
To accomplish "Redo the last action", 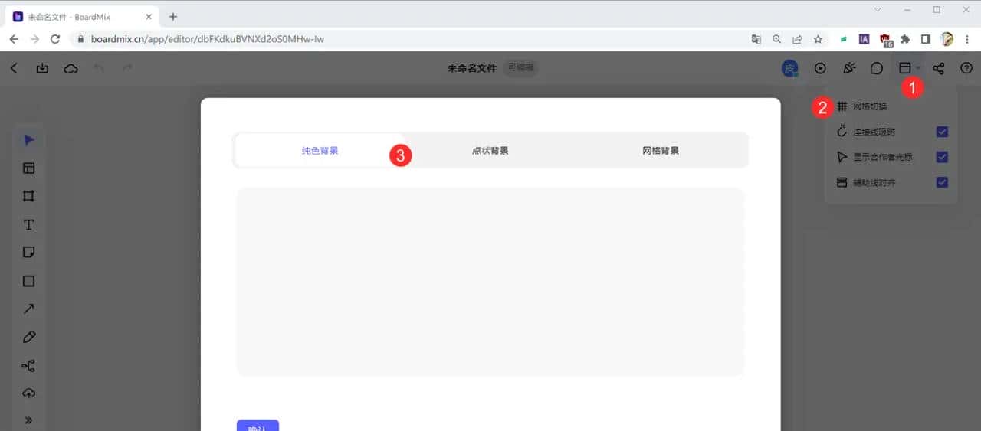I will pyautogui.click(x=127, y=68).
